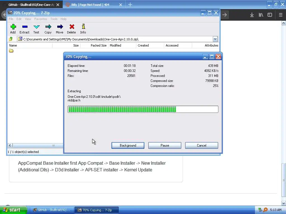
Task: Click the browser page scrollbar up arrow
Action: pos(284,23)
